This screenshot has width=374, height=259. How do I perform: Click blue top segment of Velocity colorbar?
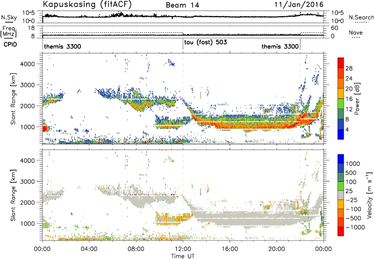[x=341, y=159]
